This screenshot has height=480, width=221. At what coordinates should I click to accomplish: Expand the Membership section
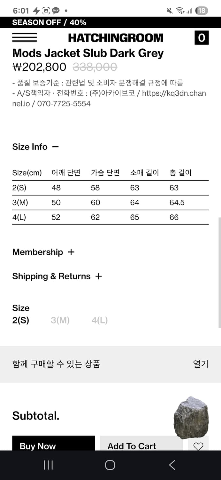pyautogui.click(x=71, y=252)
